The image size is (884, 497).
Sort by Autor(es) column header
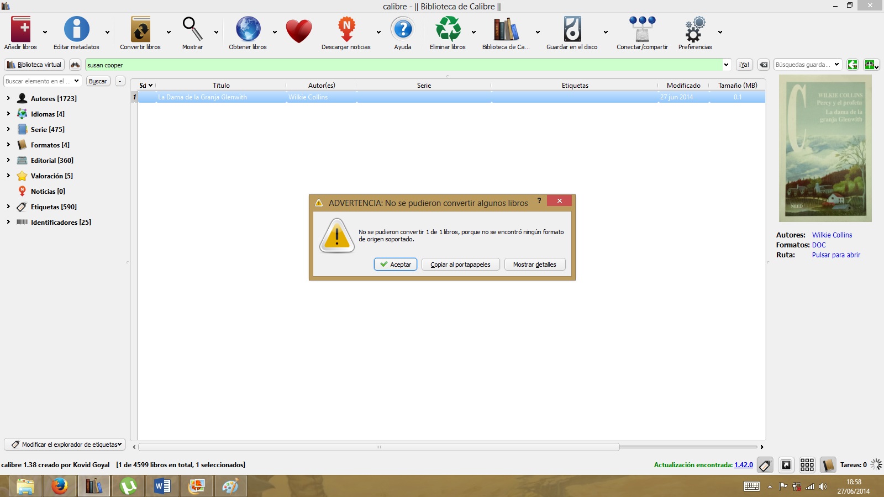322,85
